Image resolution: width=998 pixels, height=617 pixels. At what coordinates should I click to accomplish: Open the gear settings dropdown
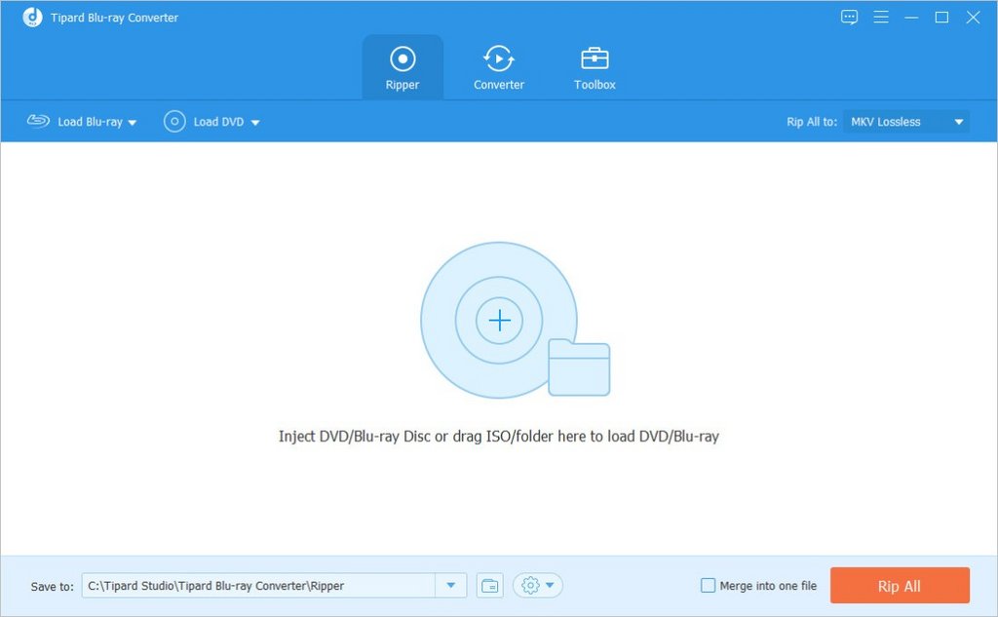pos(538,585)
